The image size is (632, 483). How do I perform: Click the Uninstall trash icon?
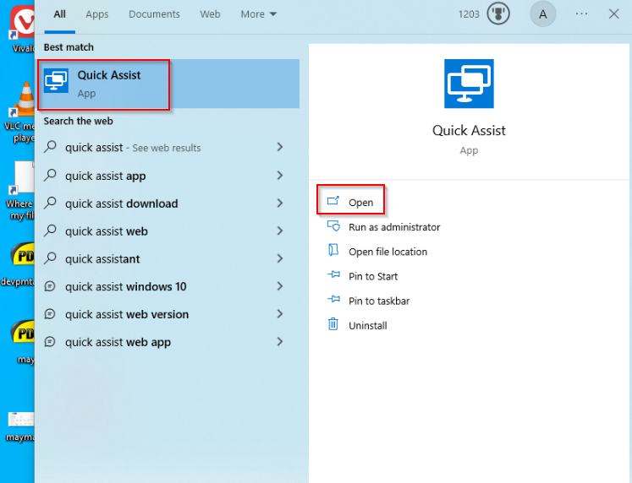(x=333, y=323)
